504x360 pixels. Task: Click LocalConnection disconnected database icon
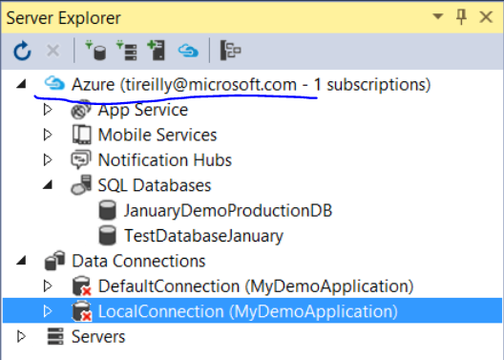(x=82, y=310)
